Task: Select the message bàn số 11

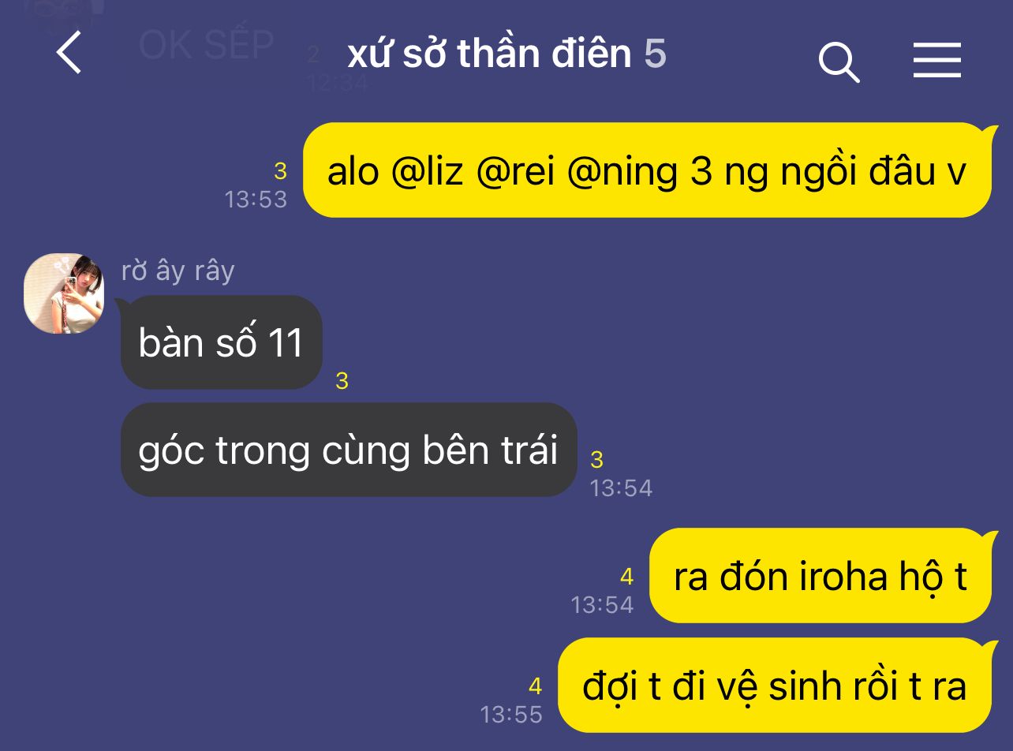Action: point(222,342)
